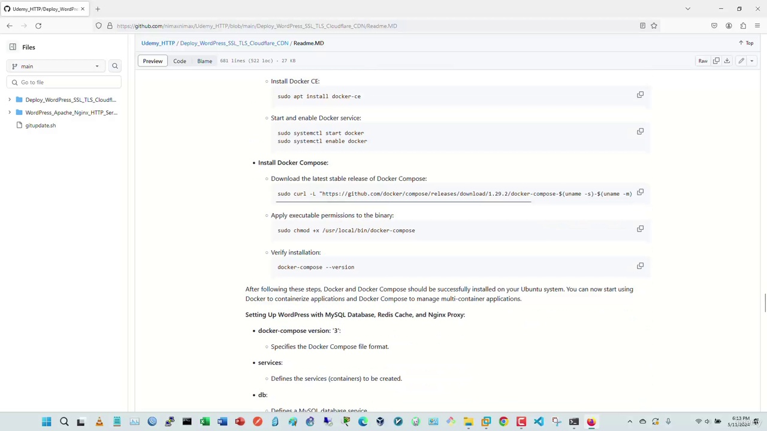Open Word from the taskbar
Screen dimensions: 767x431
[x=222, y=422]
